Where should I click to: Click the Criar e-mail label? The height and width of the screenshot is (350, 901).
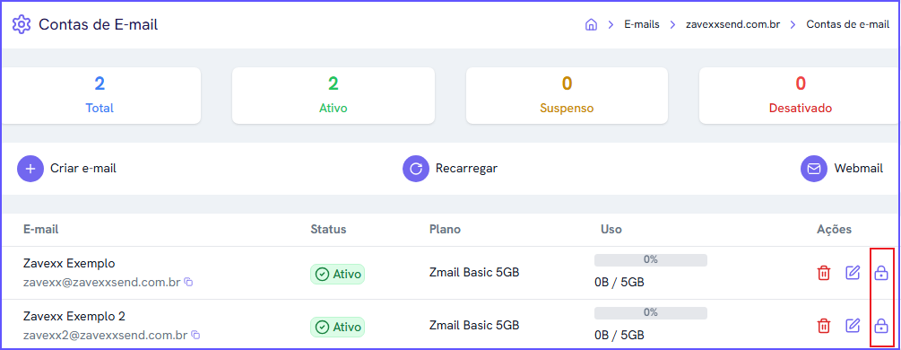83,169
